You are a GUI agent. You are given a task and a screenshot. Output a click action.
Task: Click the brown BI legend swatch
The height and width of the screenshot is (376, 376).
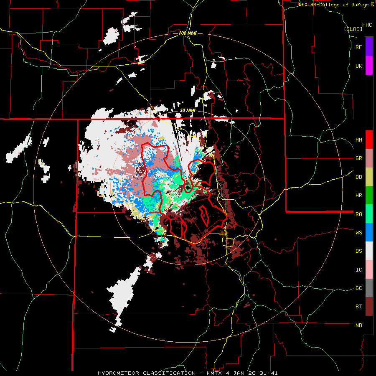[369, 307]
